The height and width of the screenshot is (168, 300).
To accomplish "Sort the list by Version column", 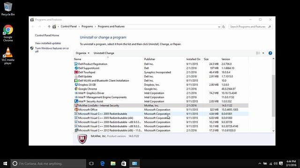I will (234, 59).
